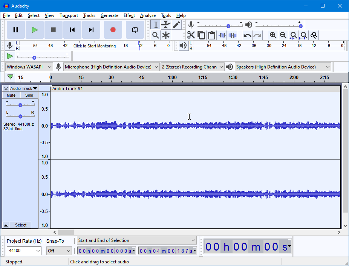Open the Microphone recording device dropdown
The width and height of the screenshot is (349, 266).
pos(111,67)
